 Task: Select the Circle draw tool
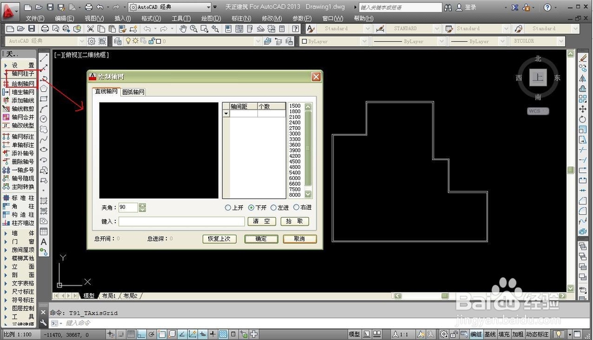44,119
